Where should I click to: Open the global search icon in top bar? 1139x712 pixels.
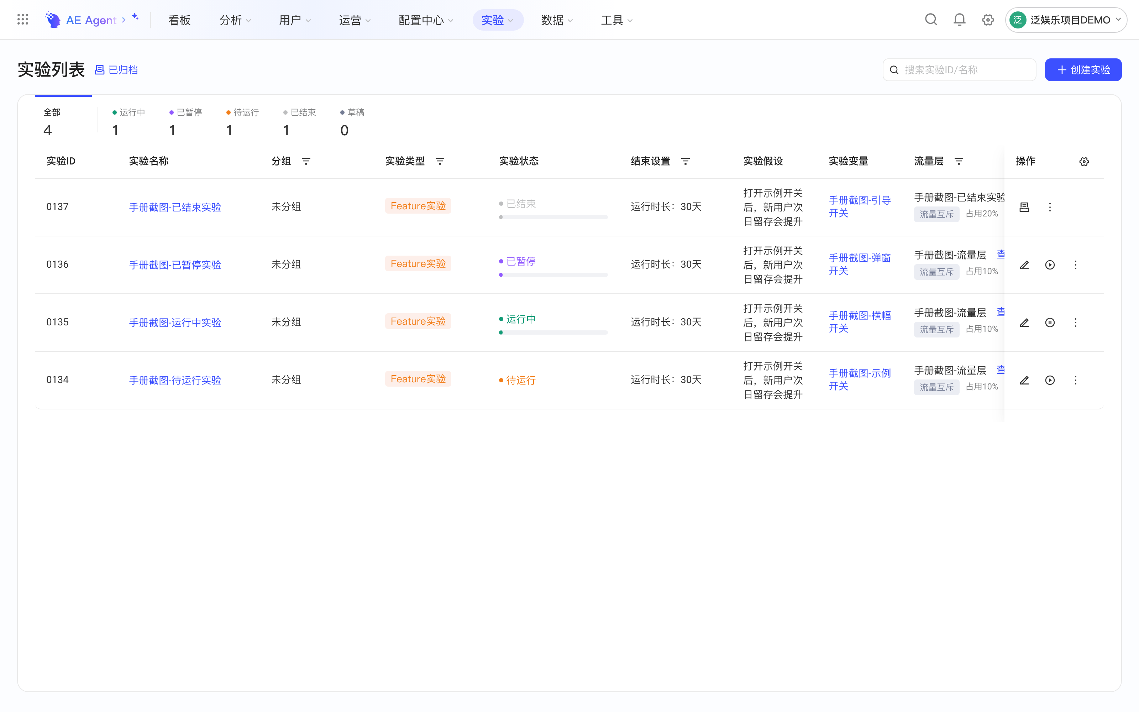pos(931,20)
